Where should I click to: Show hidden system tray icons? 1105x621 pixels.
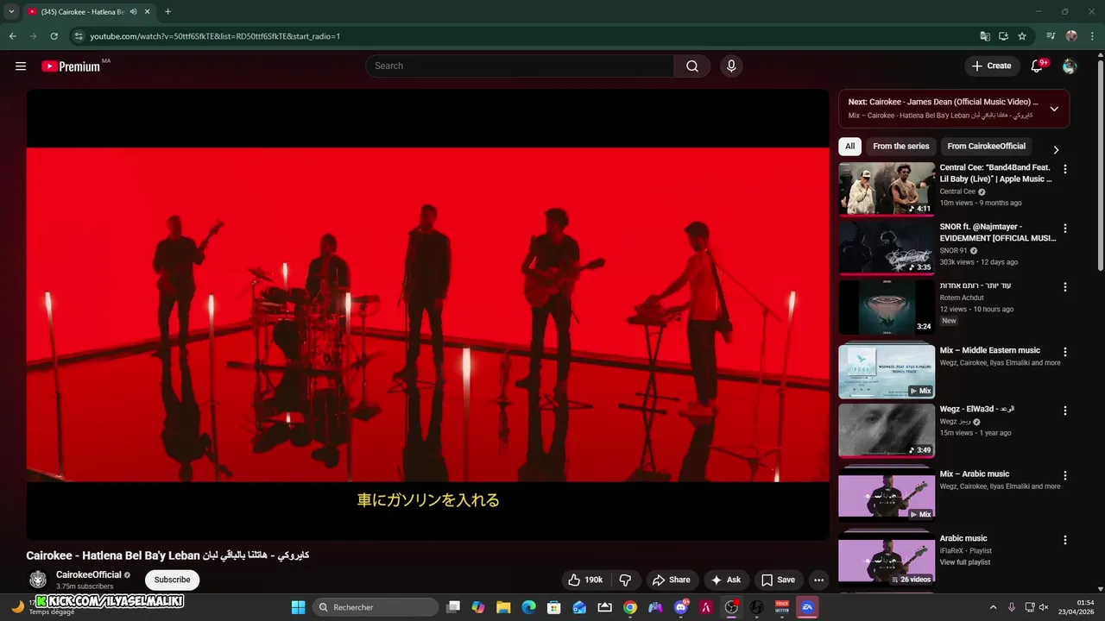point(993,607)
